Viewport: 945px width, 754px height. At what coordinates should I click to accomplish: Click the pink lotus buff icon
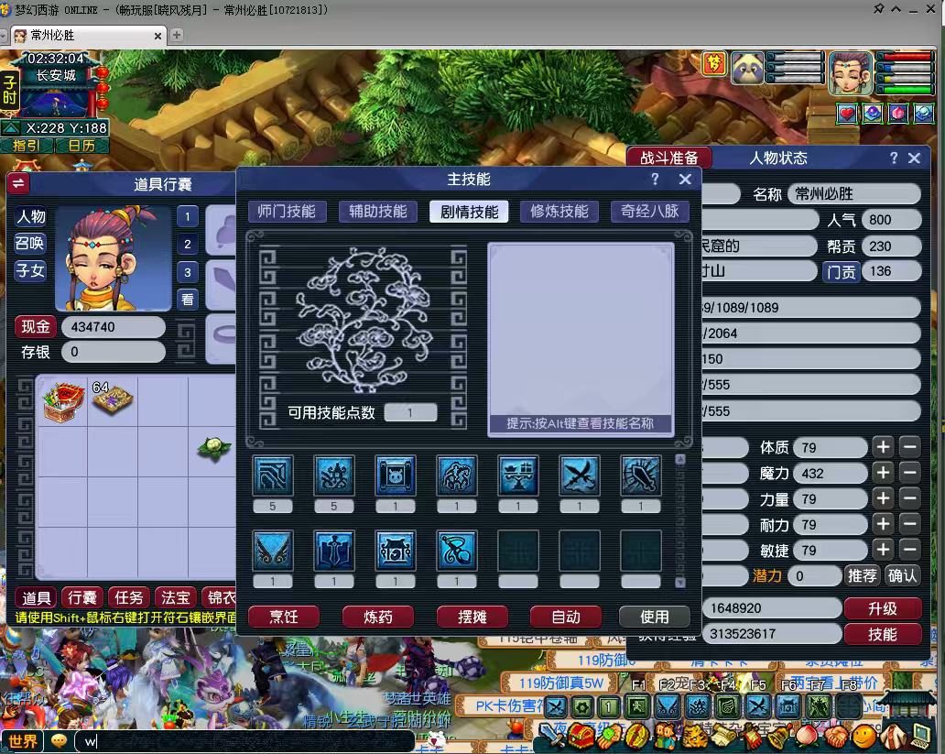pyautogui.click(x=898, y=114)
